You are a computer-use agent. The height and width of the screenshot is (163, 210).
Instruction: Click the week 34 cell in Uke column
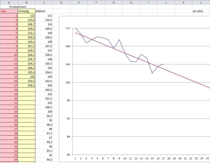coord(9,160)
